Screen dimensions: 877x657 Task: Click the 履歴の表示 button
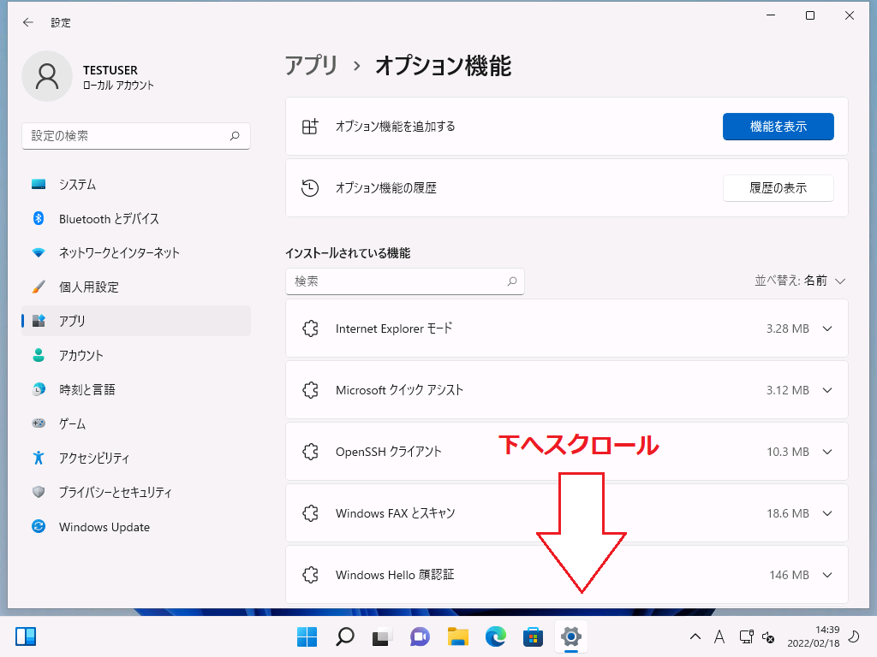tap(778, 188)
